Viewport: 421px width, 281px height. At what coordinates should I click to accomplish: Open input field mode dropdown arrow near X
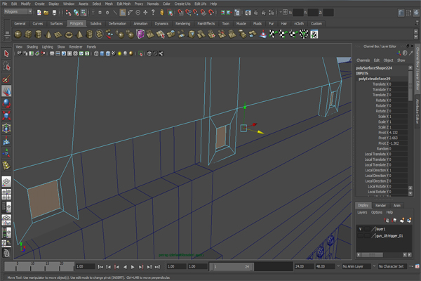pyautogui.click(x=281, y=13)
